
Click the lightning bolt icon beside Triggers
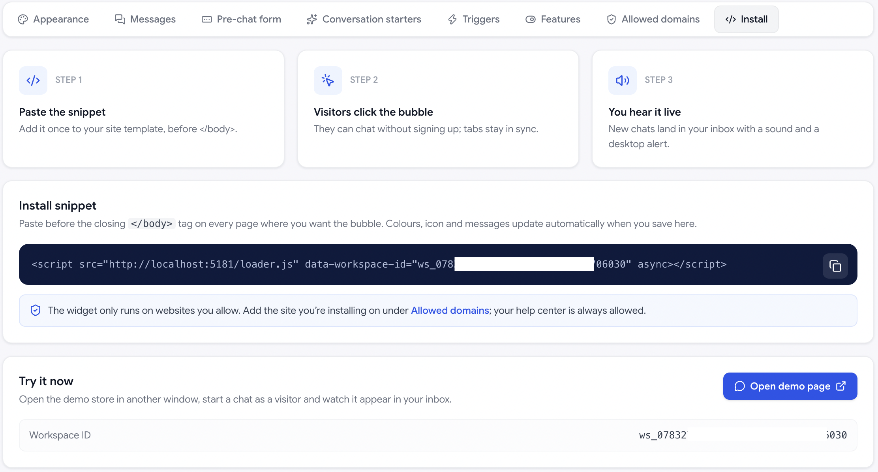click(x=452, y=19)
